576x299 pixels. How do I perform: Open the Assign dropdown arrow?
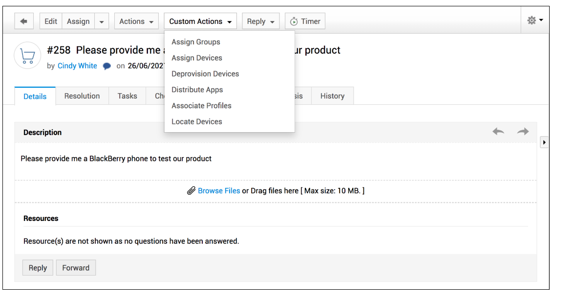pos(101,21)
